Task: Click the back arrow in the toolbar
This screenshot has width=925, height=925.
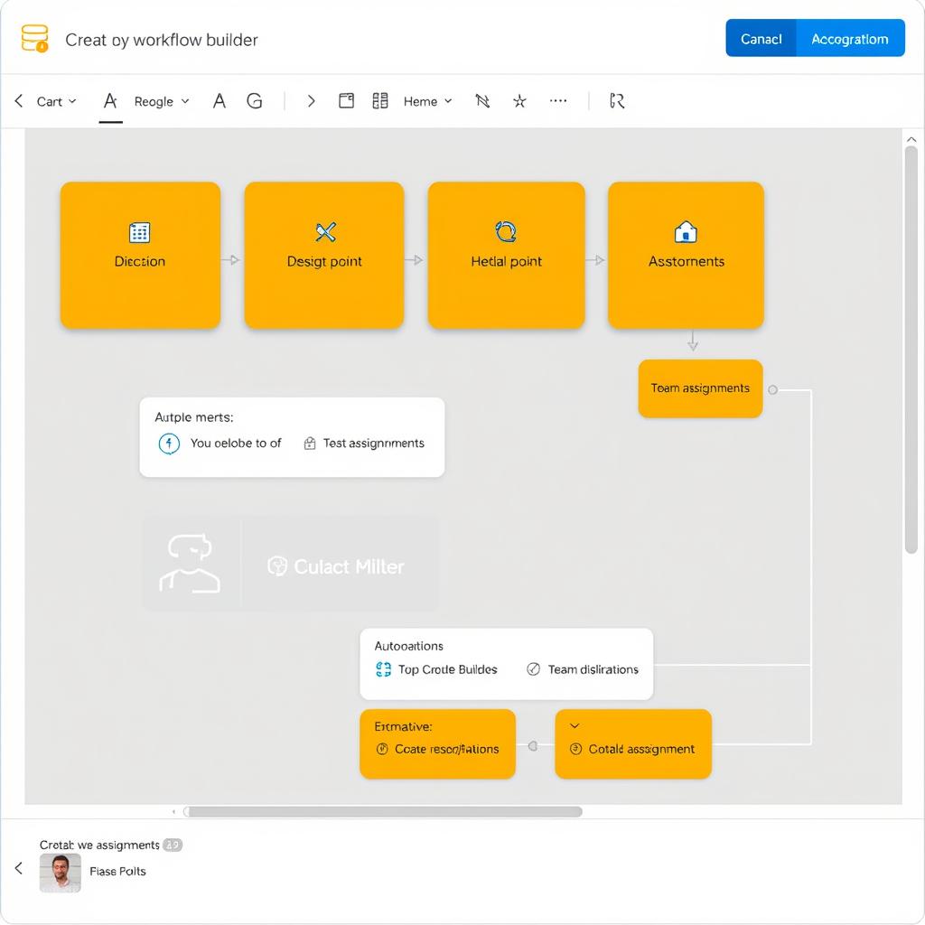Action: (x=18, y=101)
